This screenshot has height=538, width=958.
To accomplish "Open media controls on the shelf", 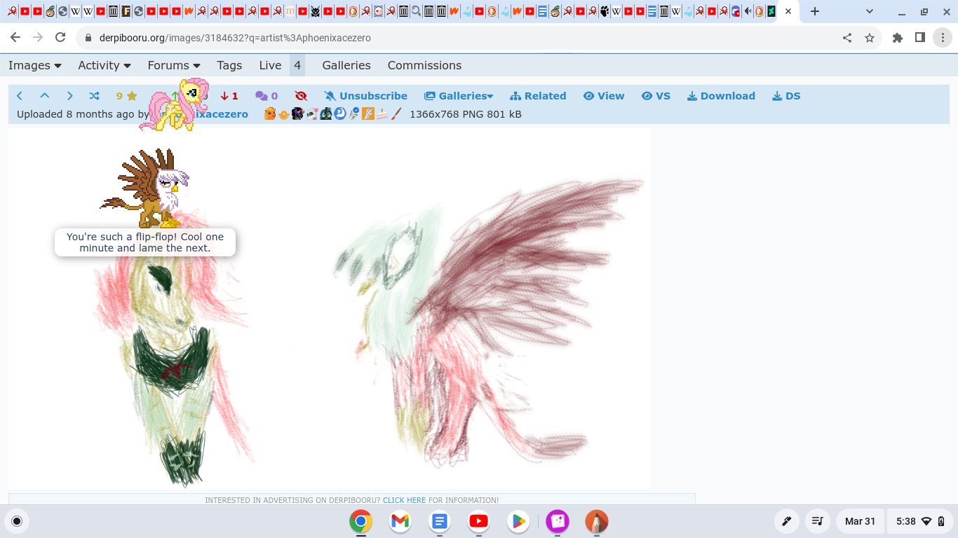I will (x=818, y=521).
